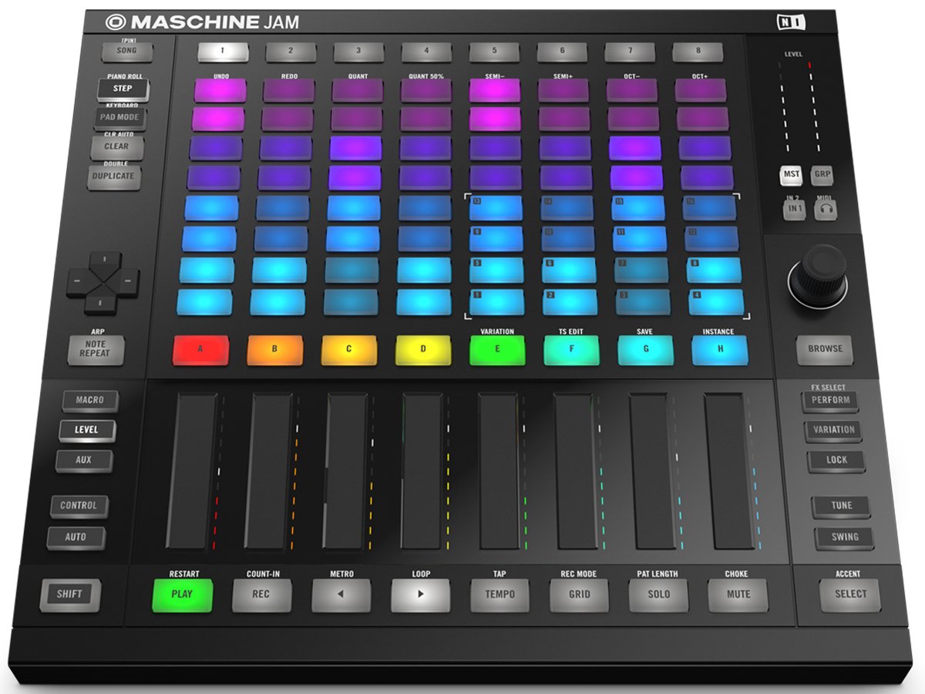
Task: Arm recording with the REC button
Action: pyautogui.click(x=262, y=595)
